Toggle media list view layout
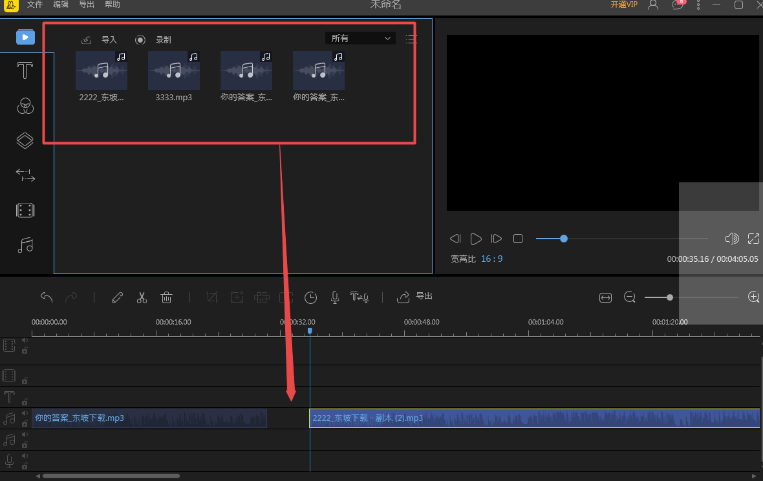Image resolution: width=763 pixels, height=481 pixels. (411, 39)
